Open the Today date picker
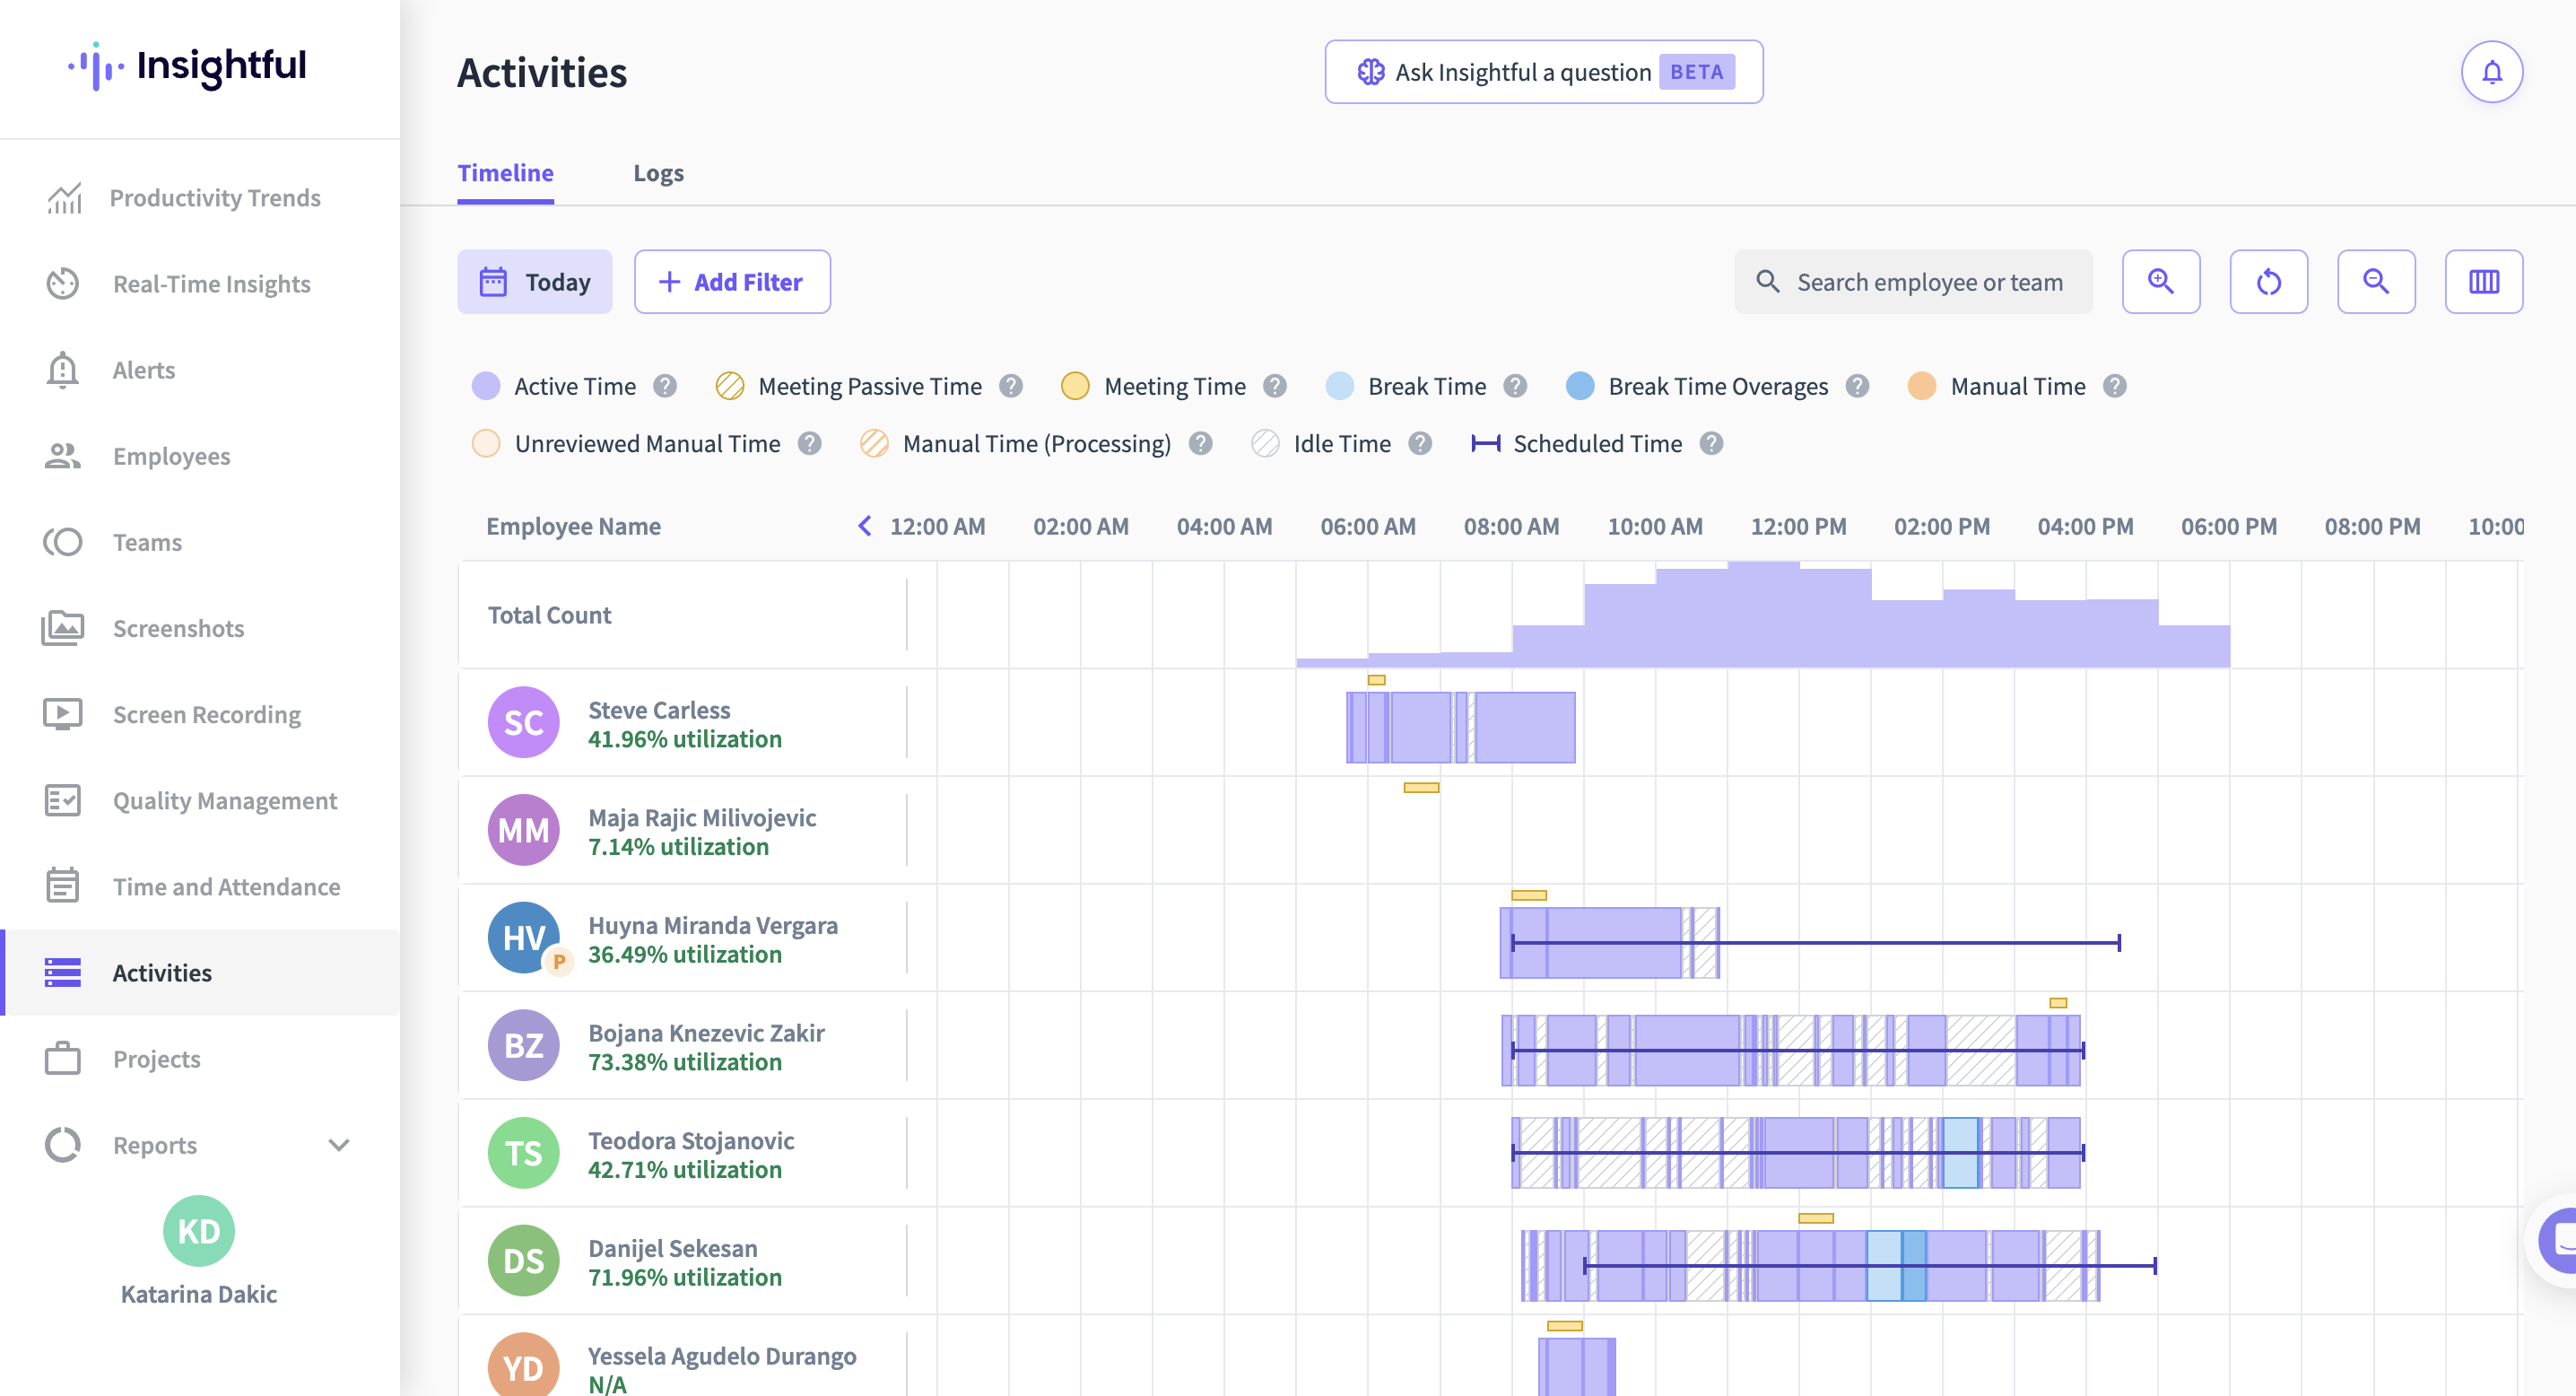The height and width of the screenshot is (1396, 2576). (534, 282)
